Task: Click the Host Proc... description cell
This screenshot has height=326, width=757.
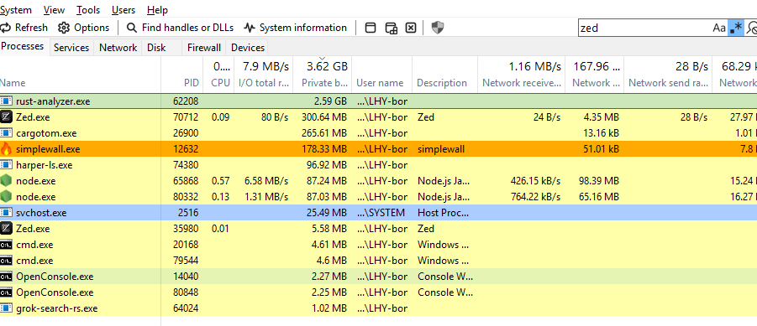Action: [443, 212]
